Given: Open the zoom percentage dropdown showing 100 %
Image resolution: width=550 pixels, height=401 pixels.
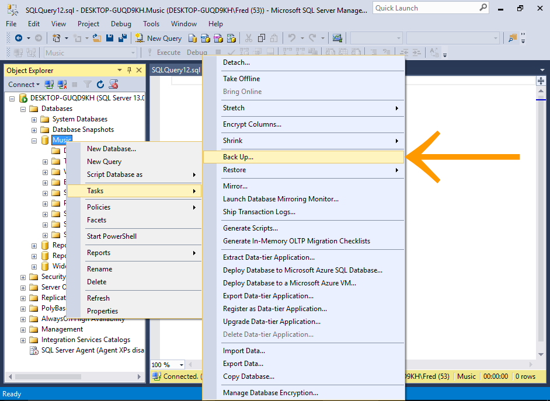Looking at the screenshot, I should coord(181,365).
